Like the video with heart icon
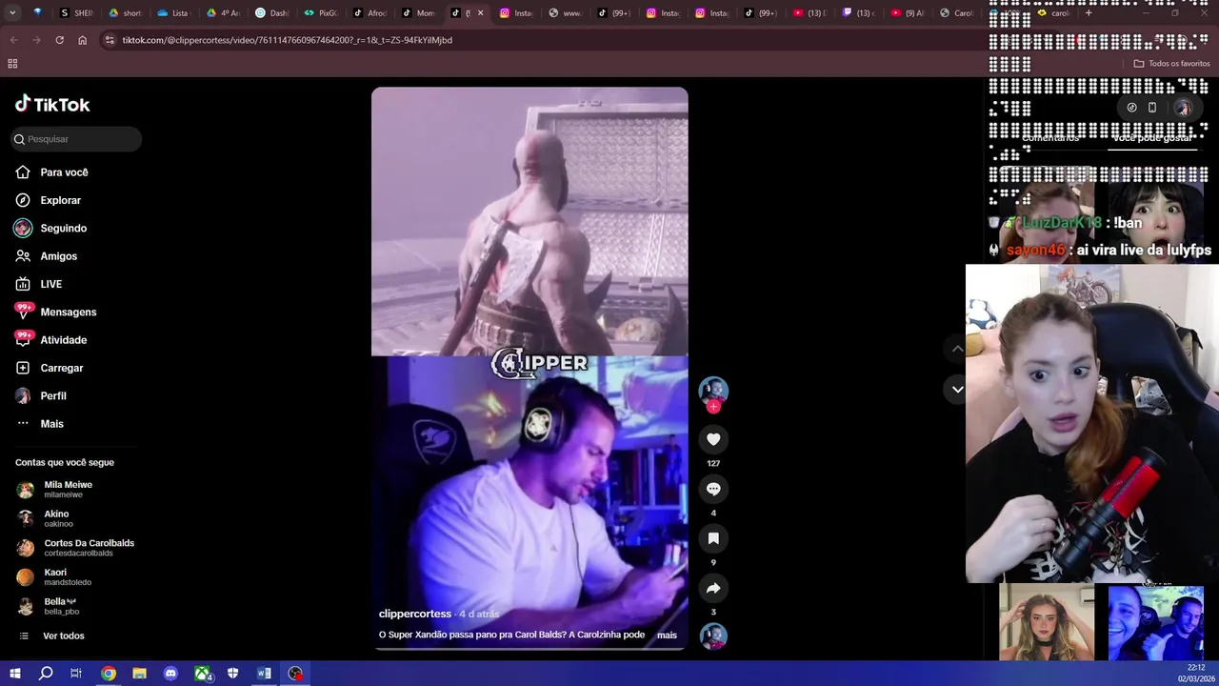Viewport: 1219px width, 686px height. pyautogui.click(x=713, y=439)
